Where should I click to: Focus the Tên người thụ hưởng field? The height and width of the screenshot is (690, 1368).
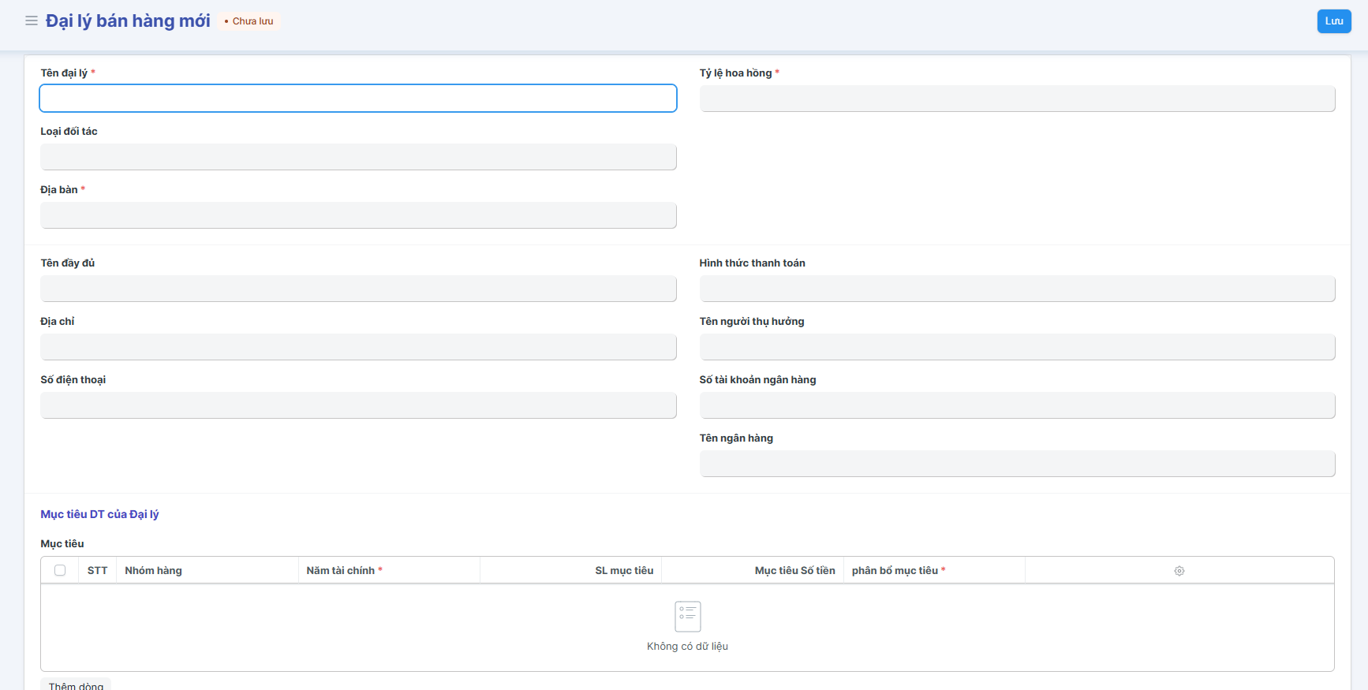[1017, 347]
